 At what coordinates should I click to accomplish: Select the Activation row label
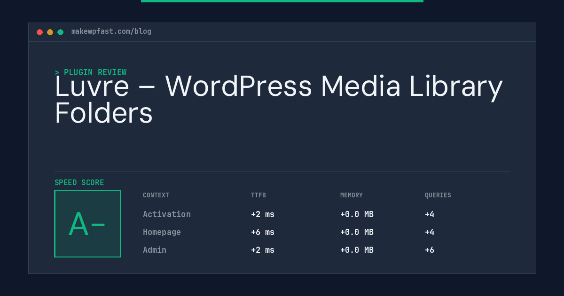tap(167, 214)
